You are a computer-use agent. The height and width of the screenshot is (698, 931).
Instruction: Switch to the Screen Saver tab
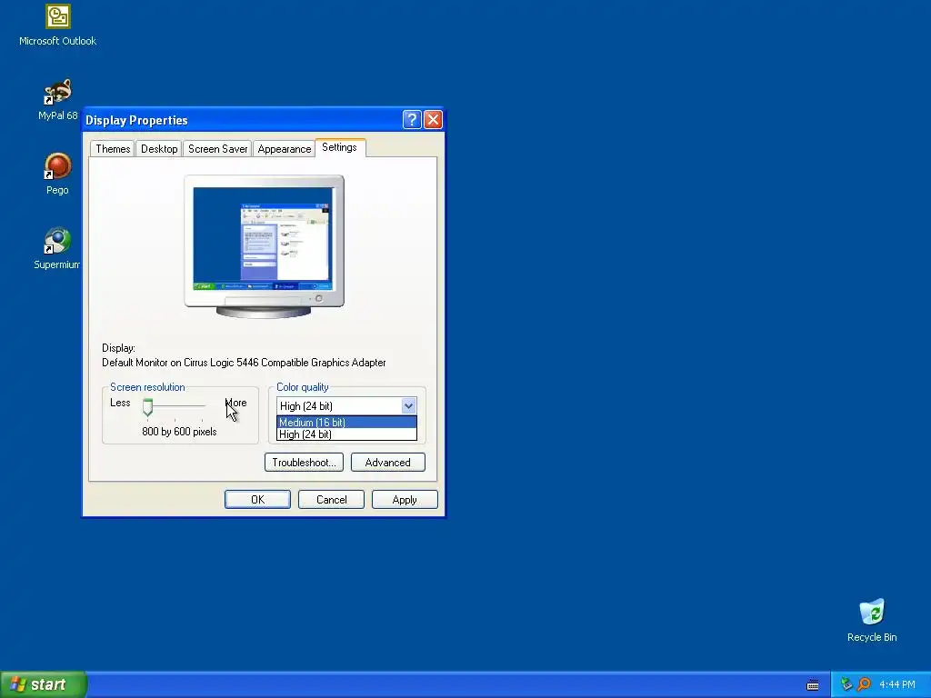tap(217, 149)
